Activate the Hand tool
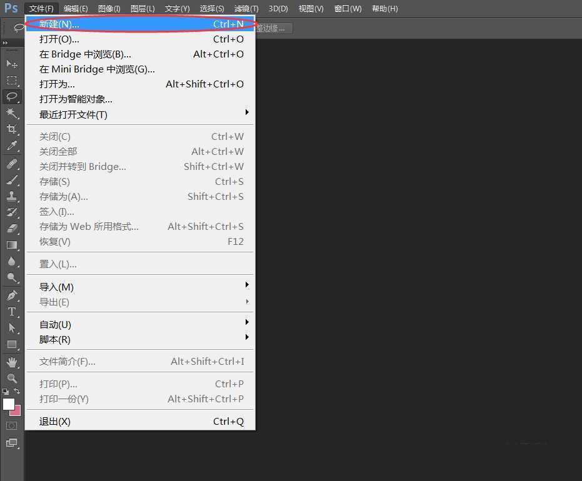The image size is (582, 481). coord(12,362)
